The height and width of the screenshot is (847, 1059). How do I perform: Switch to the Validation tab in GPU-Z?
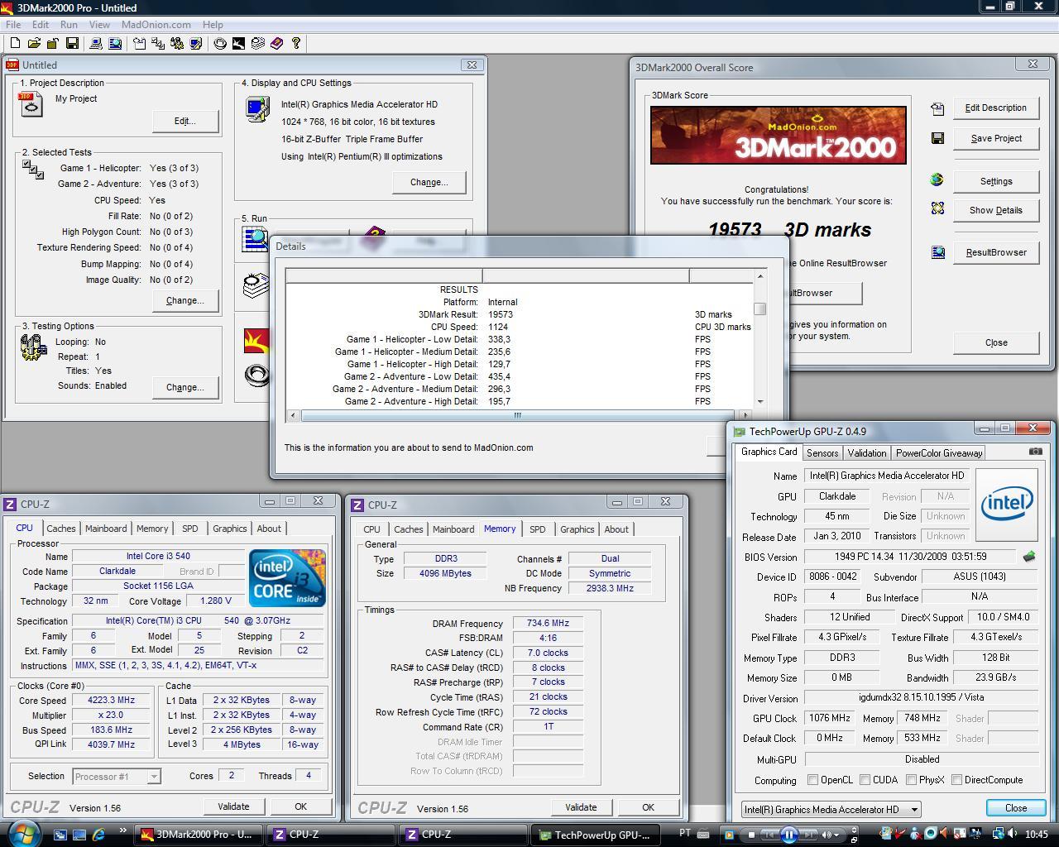coord(867,453)
